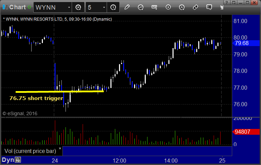Image resolution: width=261 pixels, height=165 pixels.
Task: Click the 25 date label on time axis
Action: [222, 161]
